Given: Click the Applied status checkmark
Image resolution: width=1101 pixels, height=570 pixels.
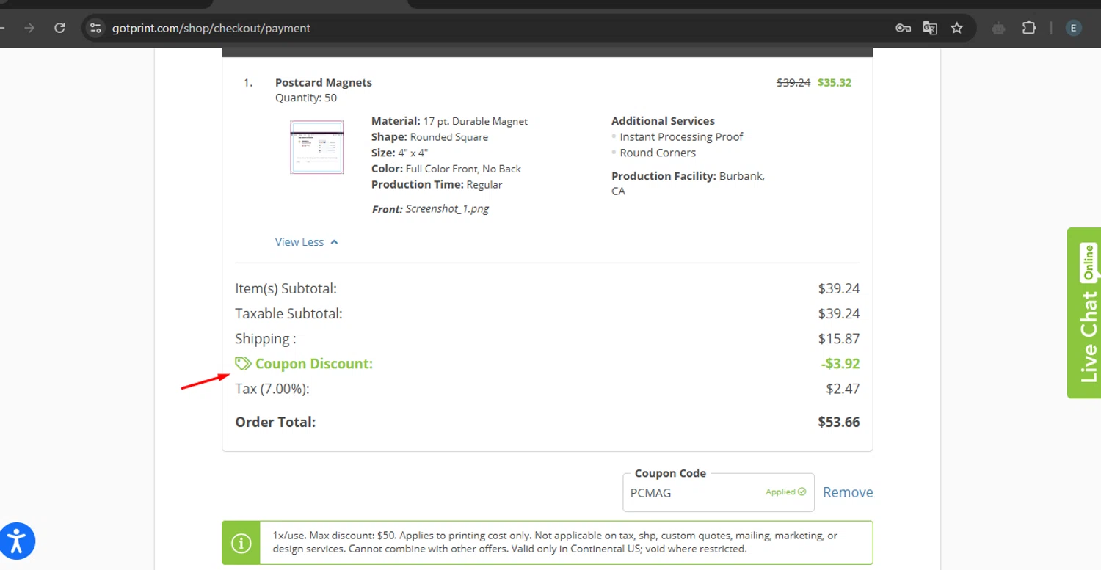Looking at the screenshot, I should coord(802,492).
